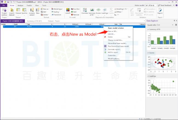The image size is (178, 120).
Task: Run Autofit on the model
Action: pyautogui.click(x=68, y=11)
